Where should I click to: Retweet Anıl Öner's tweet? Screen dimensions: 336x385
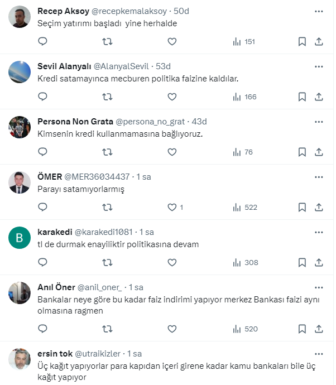pyautogui.click(x=107, y=329)
